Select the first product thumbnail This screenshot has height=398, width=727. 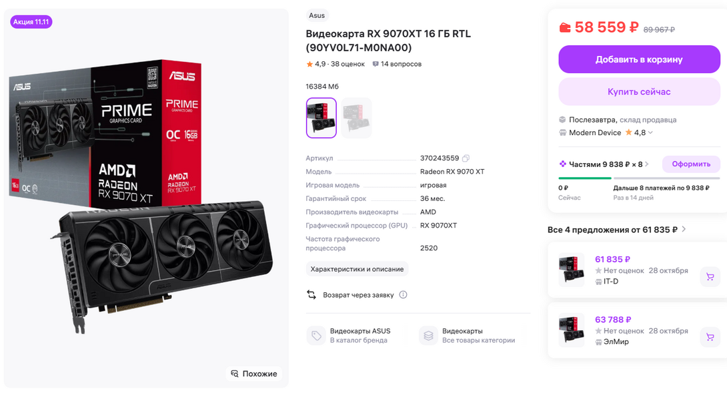[x=321, y=118]
